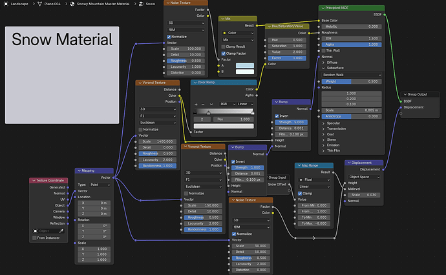Open the Color data type dropdown on Mix
Viewport: 446px width, 275px height.
coord(238,33)
